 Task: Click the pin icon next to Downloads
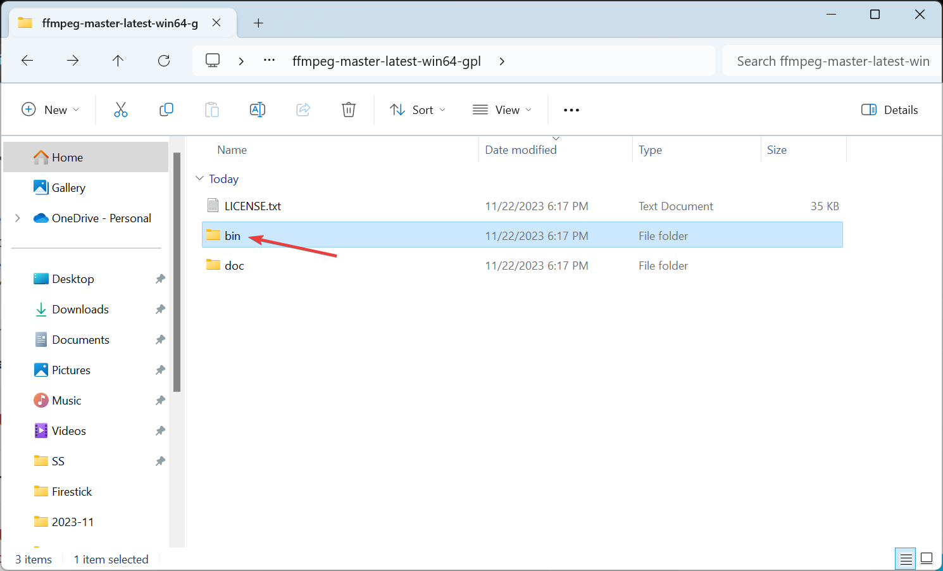click(160, 310)
